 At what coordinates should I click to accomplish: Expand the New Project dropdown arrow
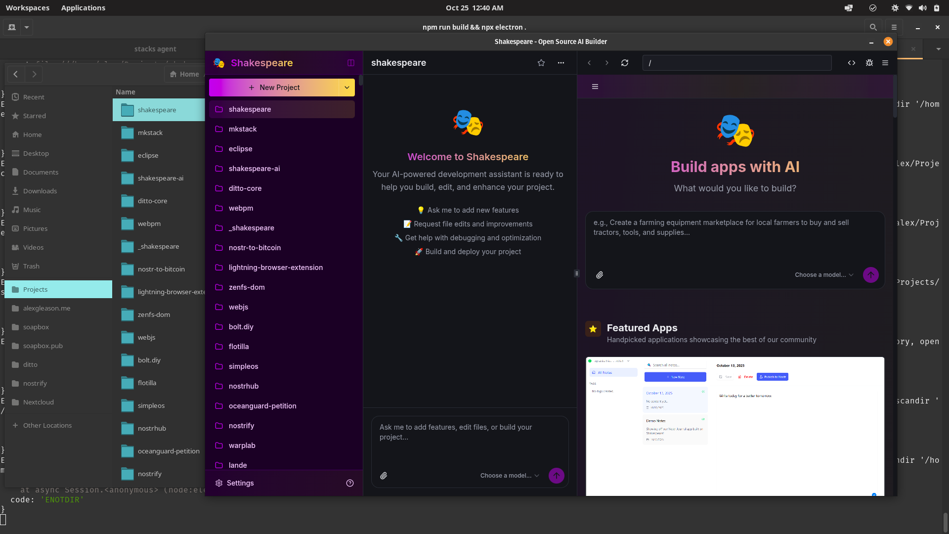[x=347, y=88]
